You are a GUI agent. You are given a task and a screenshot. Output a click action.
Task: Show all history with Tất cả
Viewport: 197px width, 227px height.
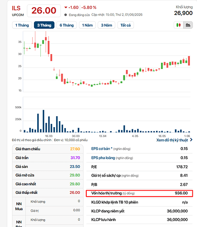click(x=125, y=25)
